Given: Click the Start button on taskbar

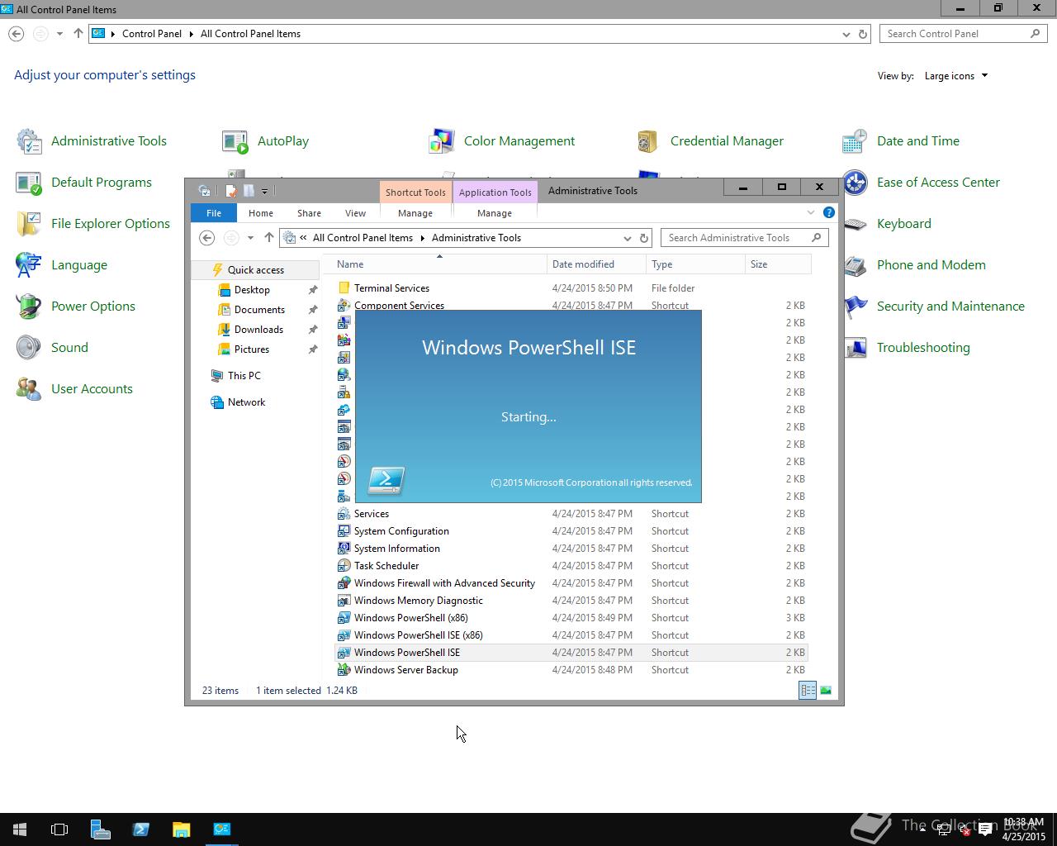Looking at the screenshot, I should tap(20, 829).
